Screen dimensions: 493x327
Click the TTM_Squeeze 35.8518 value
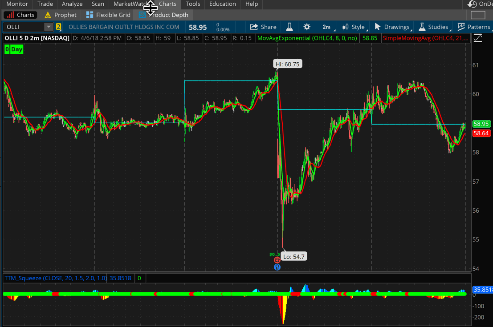120,279
